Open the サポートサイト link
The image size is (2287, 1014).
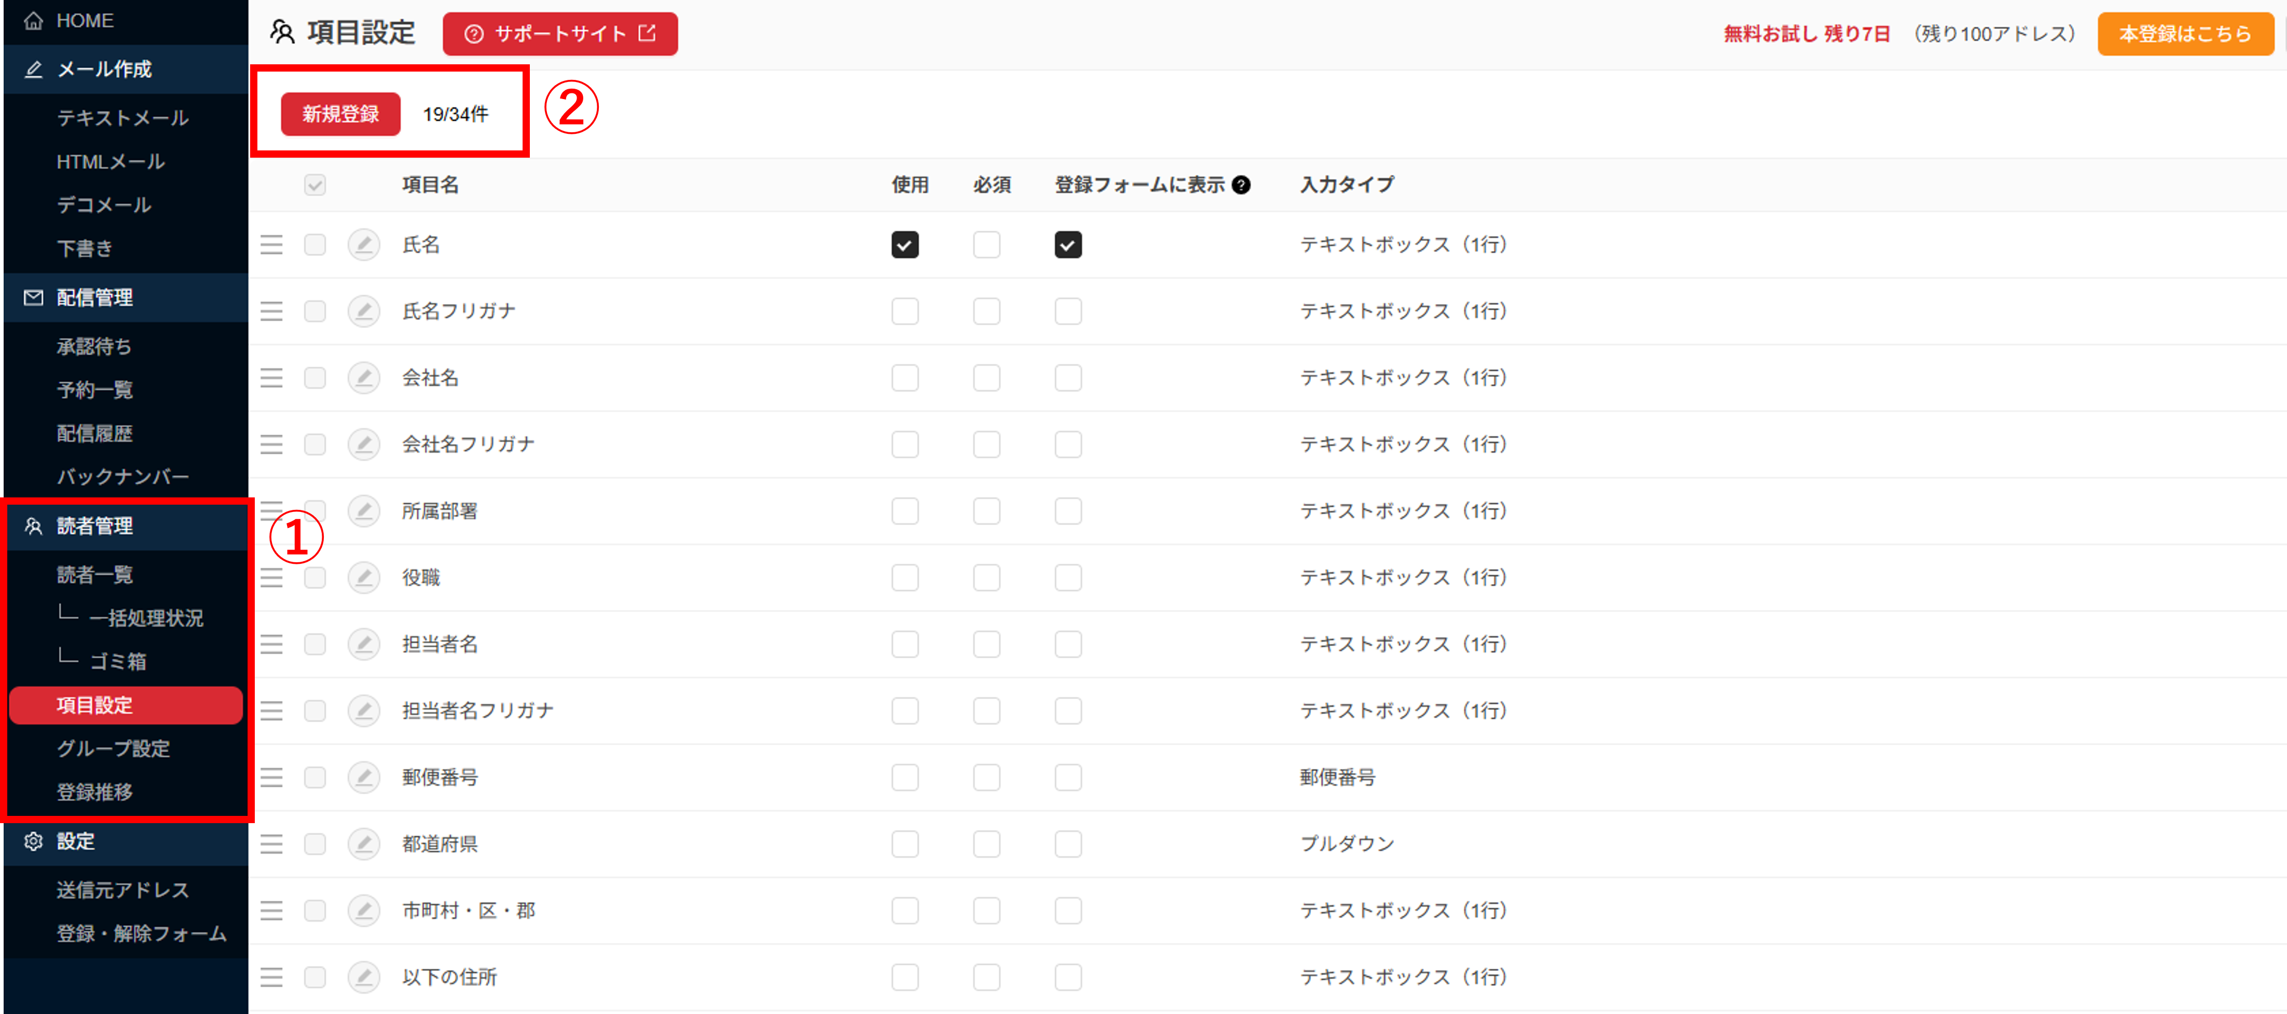559,34
